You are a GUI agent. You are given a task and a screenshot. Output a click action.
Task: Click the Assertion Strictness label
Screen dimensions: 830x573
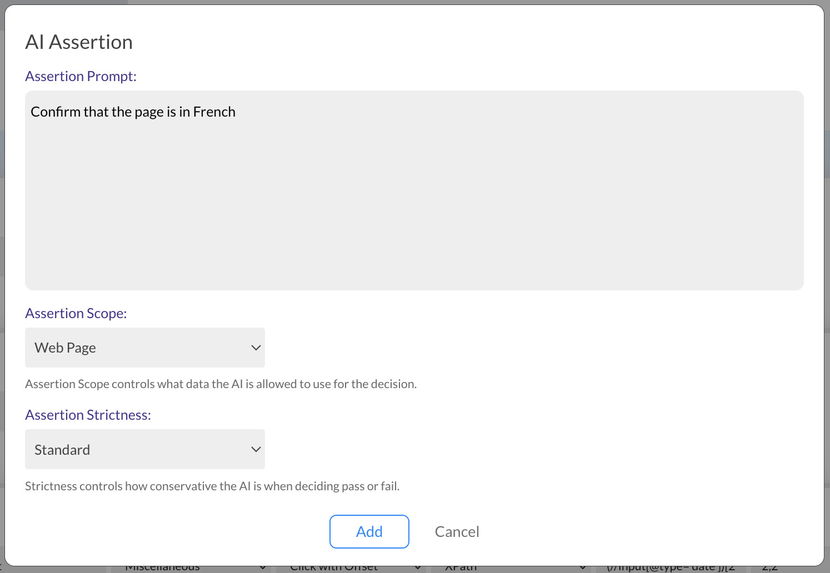click(88, 415)
